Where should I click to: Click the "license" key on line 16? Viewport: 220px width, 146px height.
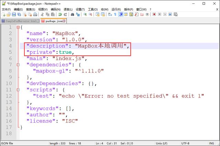[41, 121]
